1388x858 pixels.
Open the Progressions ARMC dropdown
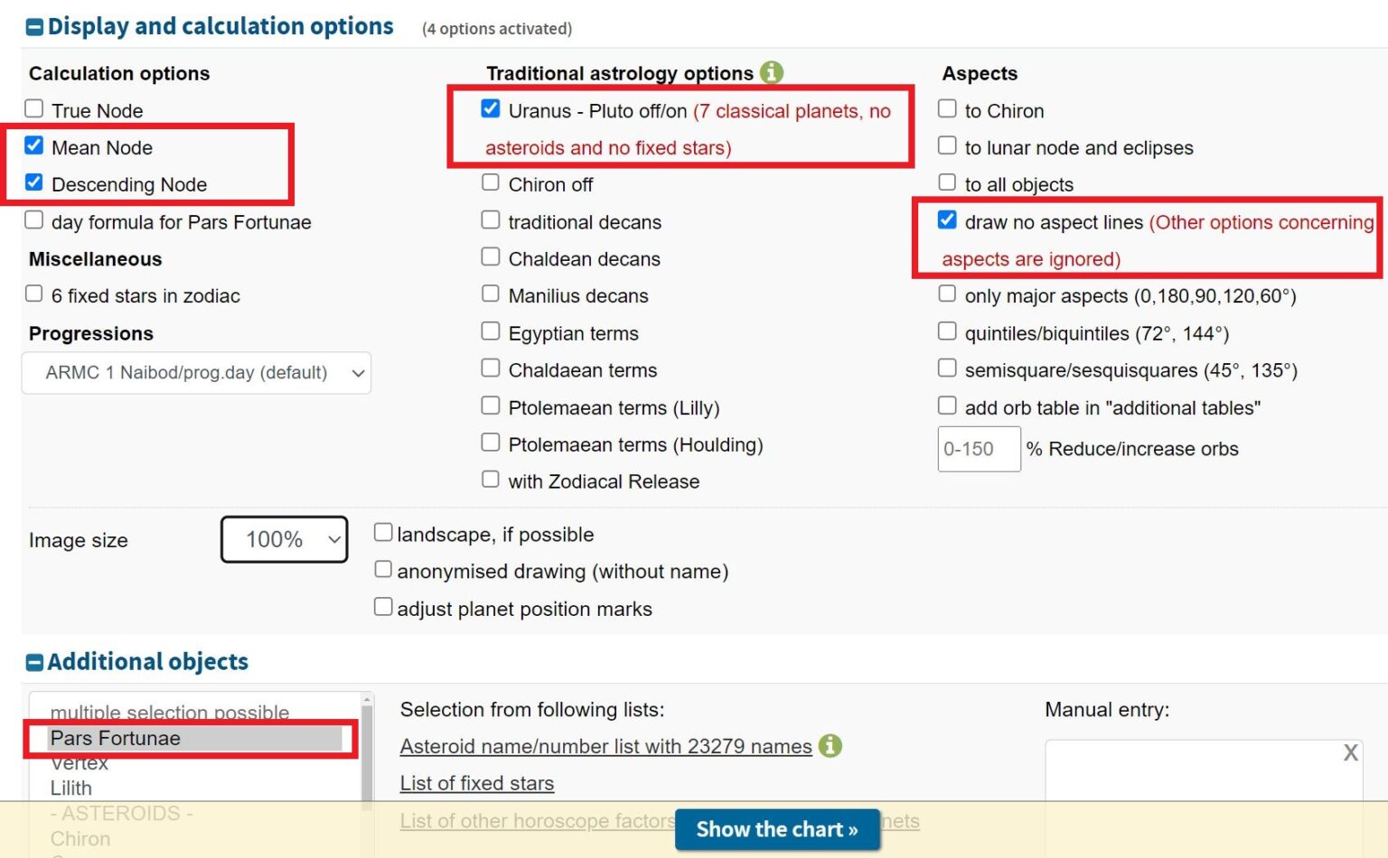pos(196,372)
